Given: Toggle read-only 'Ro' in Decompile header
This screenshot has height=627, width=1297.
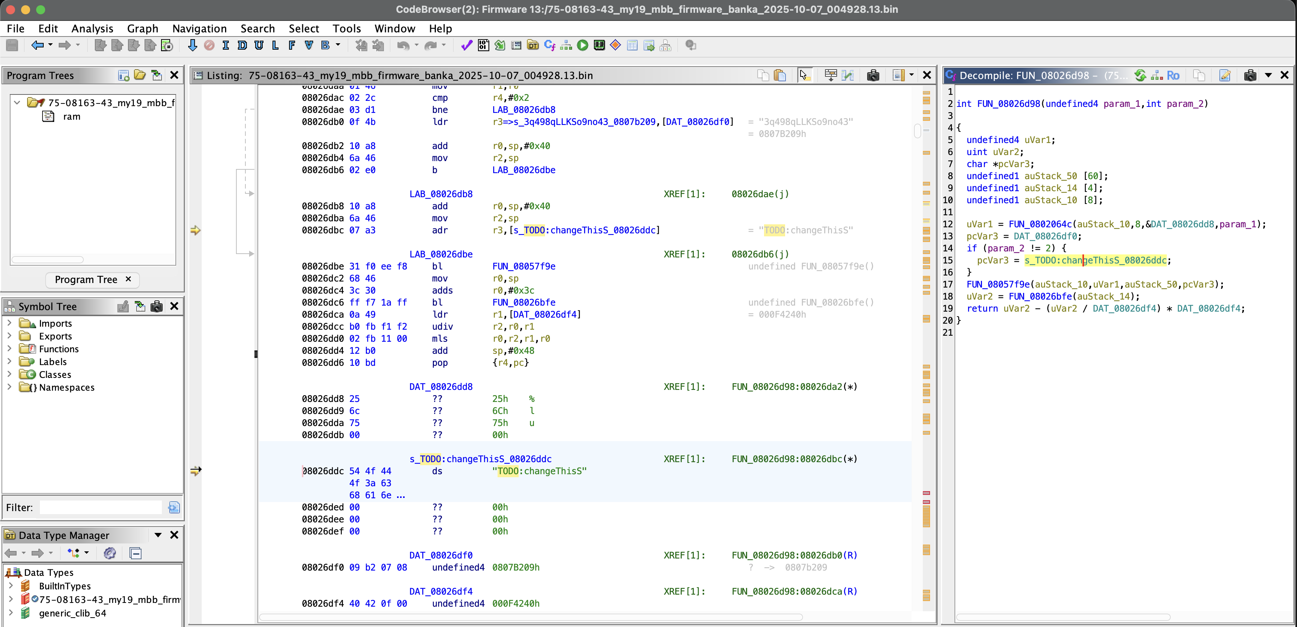Looking at the screenshot, I should [x=1173, y=76].
